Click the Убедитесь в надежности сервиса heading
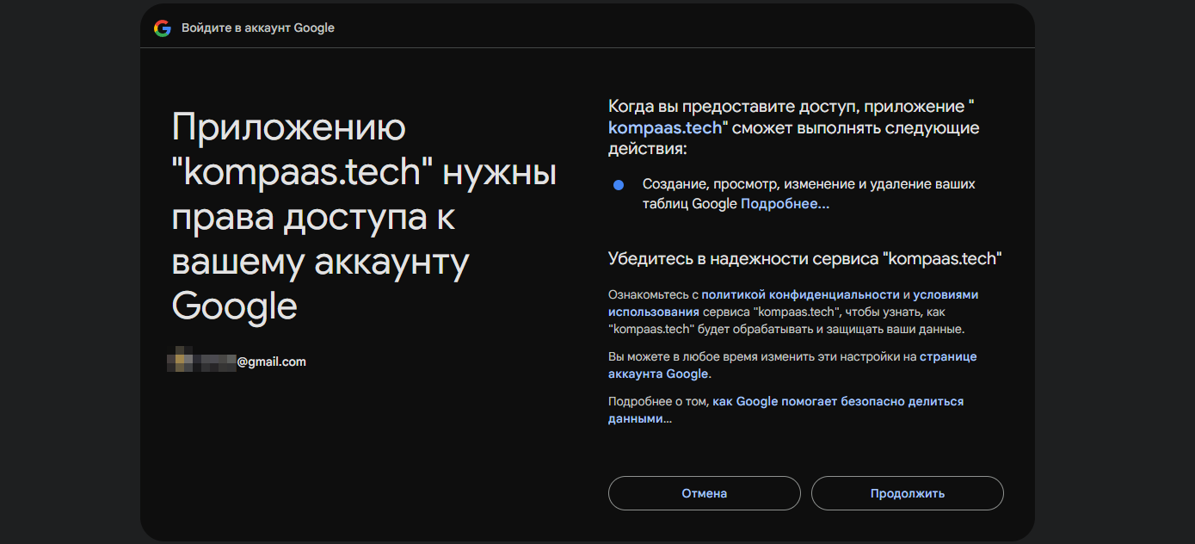 click(x=804, y=258)
